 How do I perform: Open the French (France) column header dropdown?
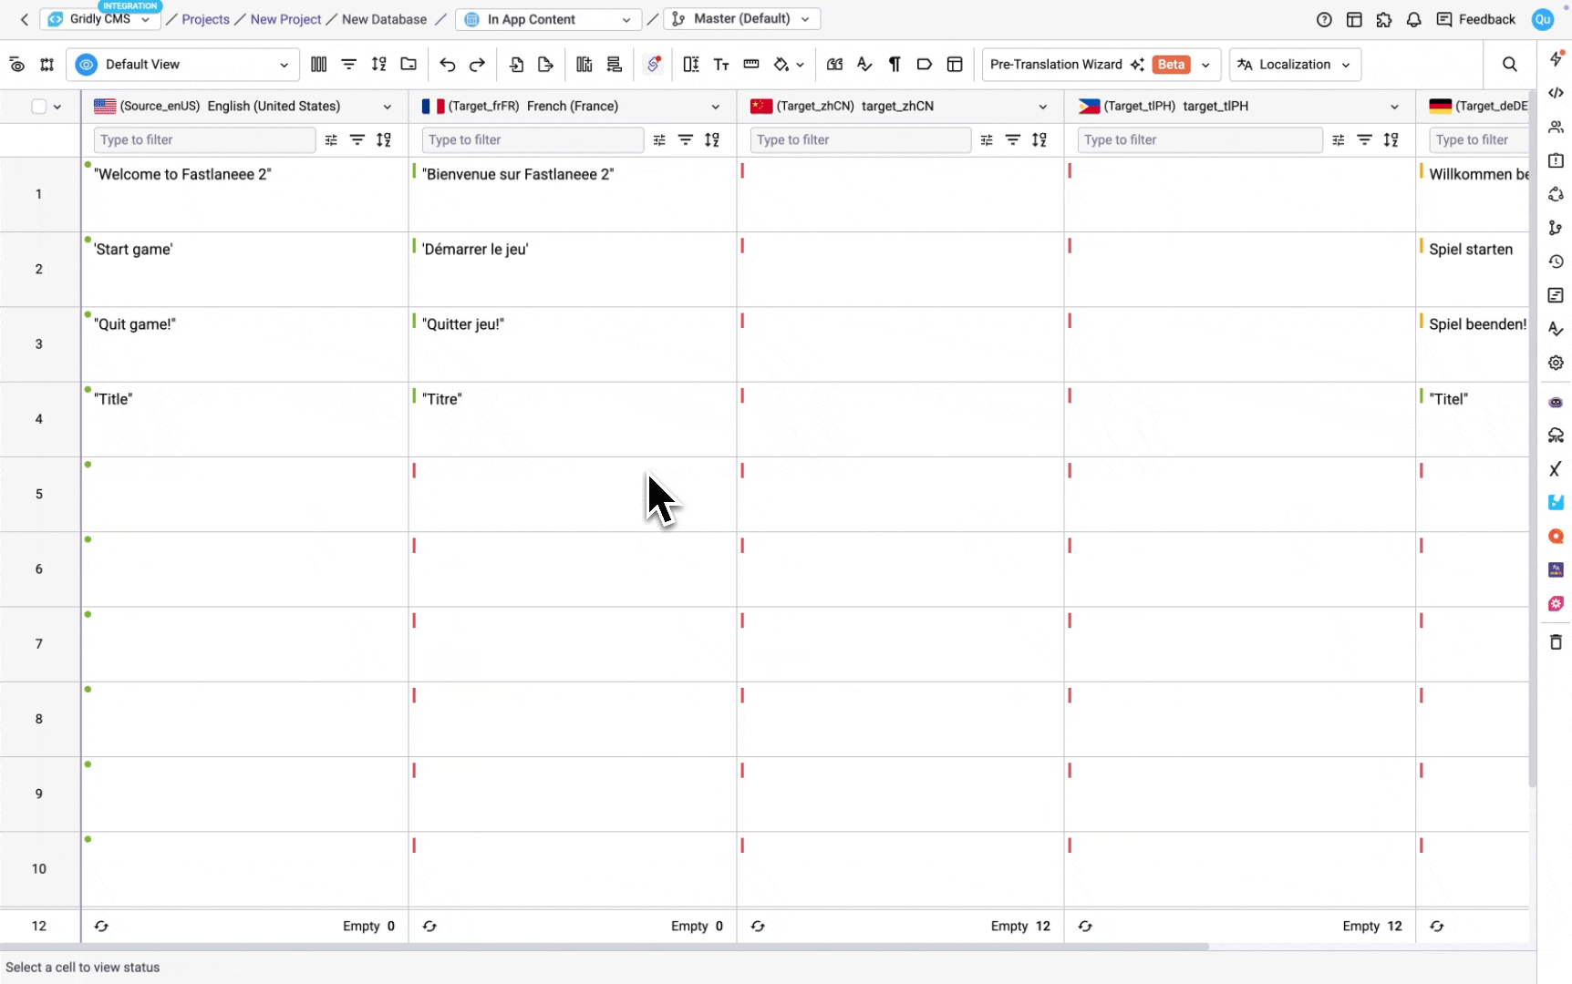(717, 106)
